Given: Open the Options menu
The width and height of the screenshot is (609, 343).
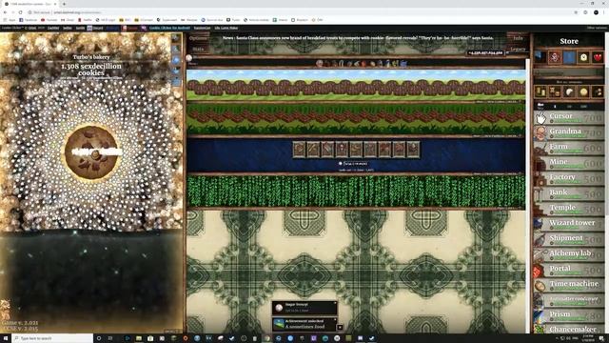Looking at the screenshot, I should coord(198,38).
